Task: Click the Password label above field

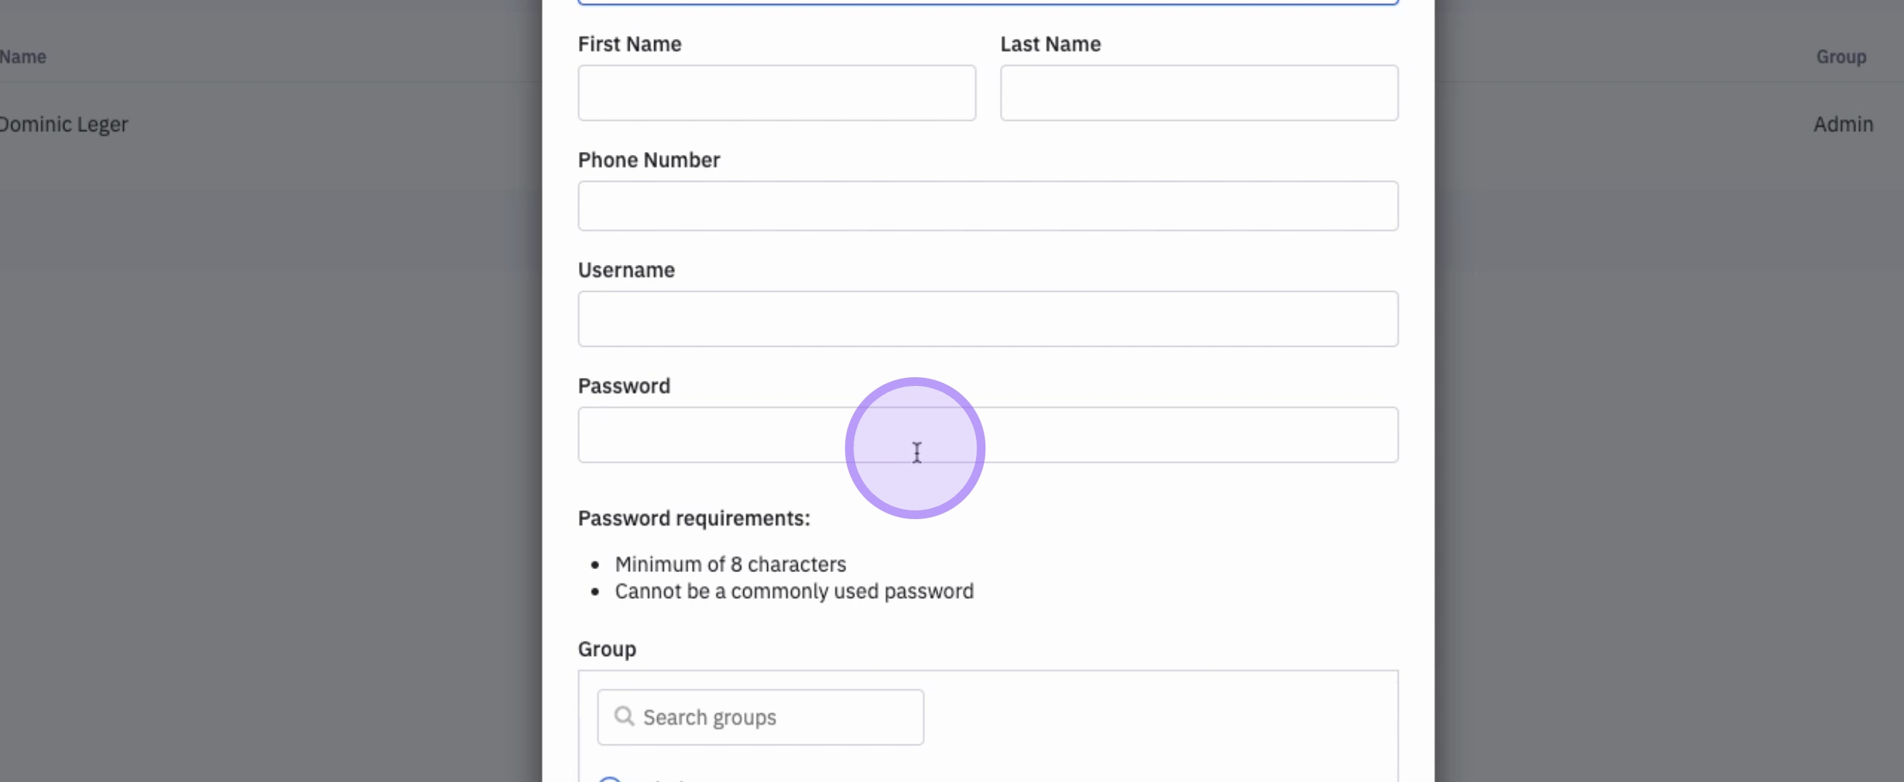Action: tap(624, 386)
